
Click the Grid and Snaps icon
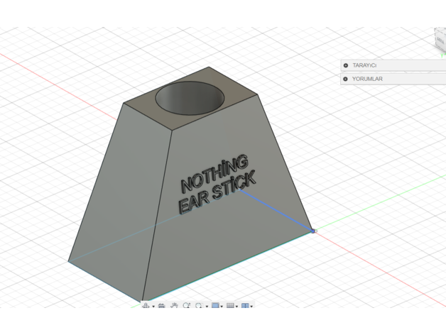point(230,306)
